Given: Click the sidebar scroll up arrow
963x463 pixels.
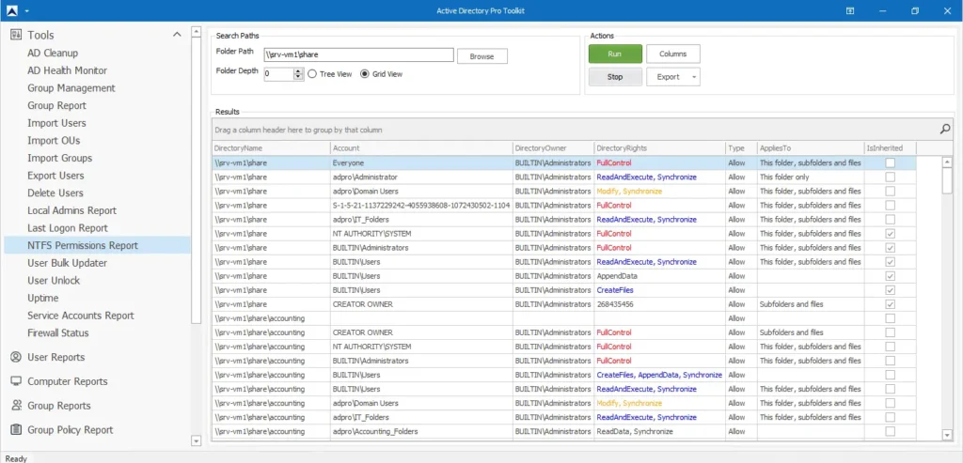Looking at the screenshot, I should [196, 30].
